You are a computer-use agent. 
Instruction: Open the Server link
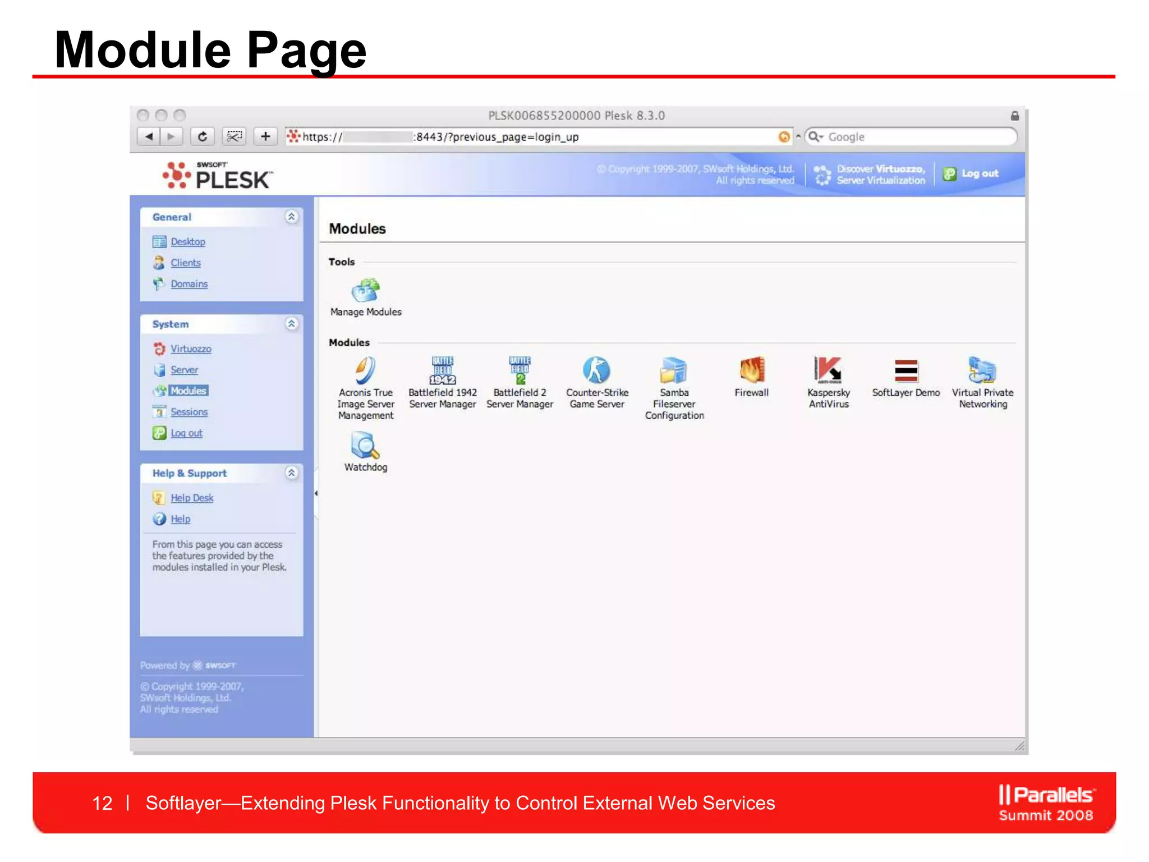(184, 370)
